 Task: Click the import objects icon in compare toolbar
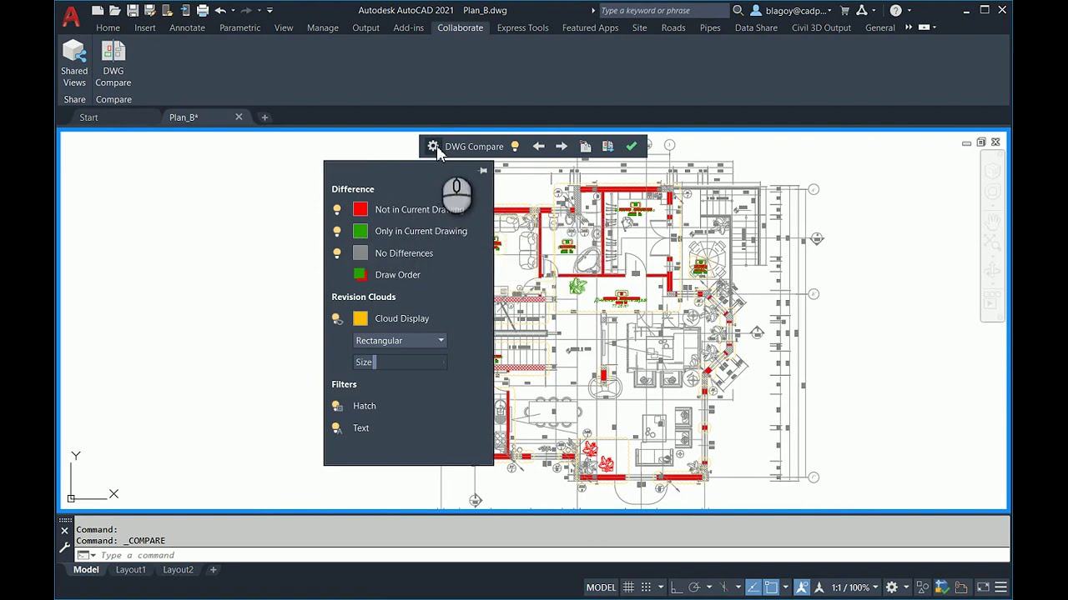(x=585, y=147)
